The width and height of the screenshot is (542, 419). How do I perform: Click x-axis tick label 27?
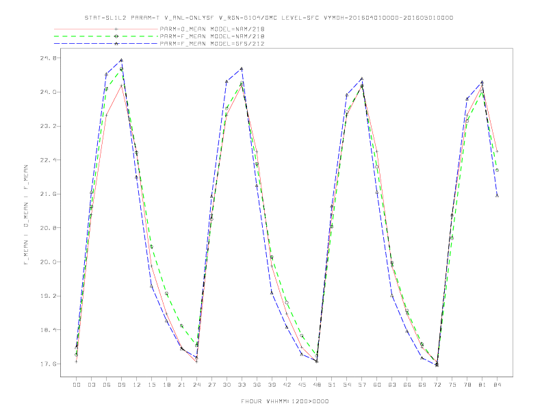(211, 385)
